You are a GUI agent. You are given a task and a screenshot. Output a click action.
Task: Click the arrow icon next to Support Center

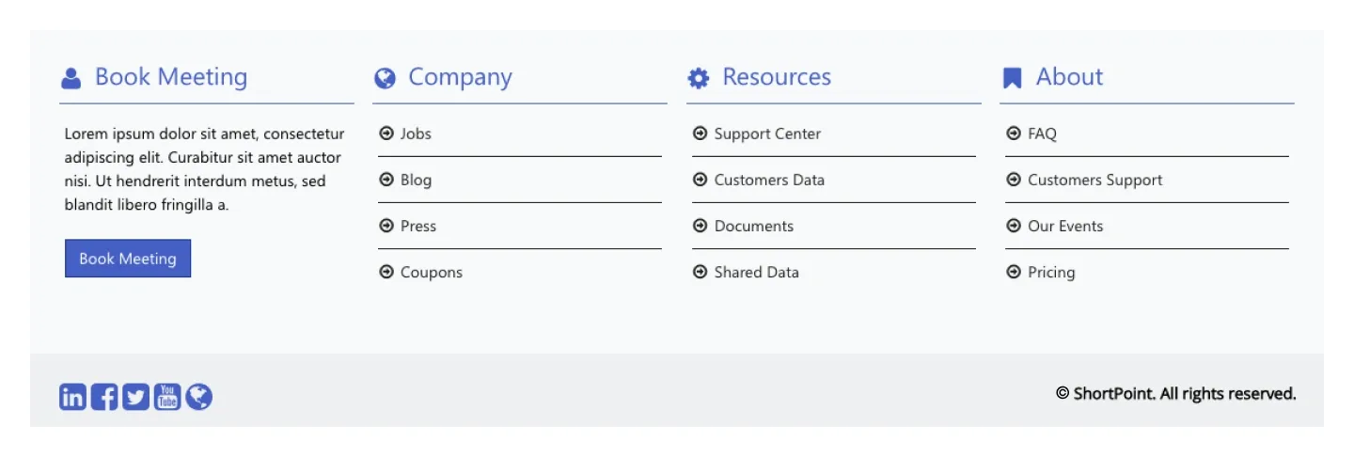point(700,134)
